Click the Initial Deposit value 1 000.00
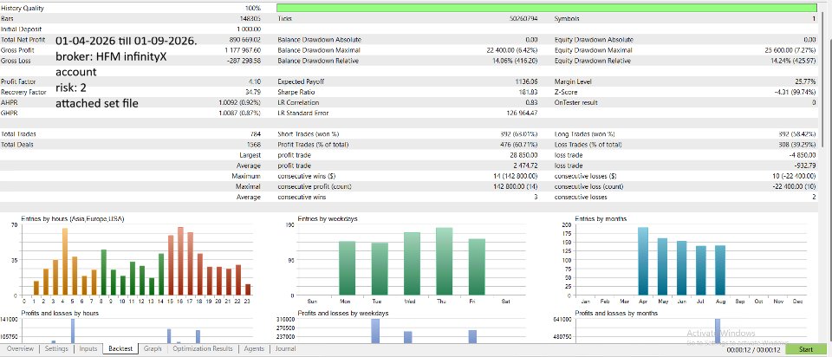The image size is (832, 357). [x=249, y=29]
